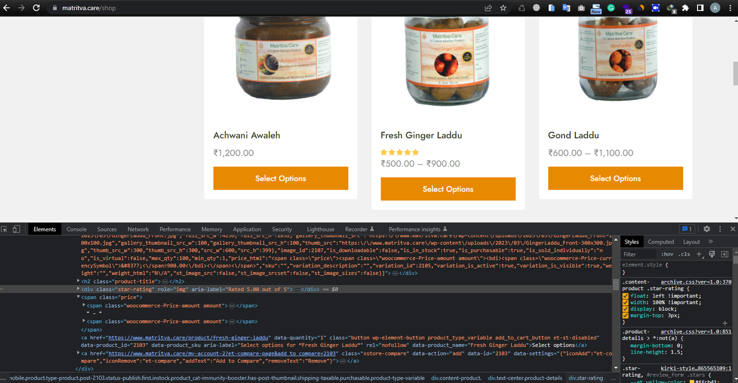Click the address bar showing matritva.care/shop
This screenshot has height=383, width=738.
click(265, 8)
